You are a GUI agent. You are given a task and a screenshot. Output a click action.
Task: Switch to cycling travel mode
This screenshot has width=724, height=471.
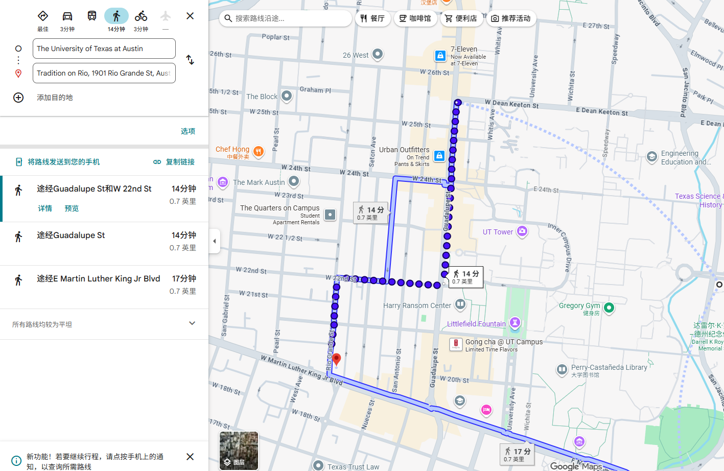[x=141, y=16]
